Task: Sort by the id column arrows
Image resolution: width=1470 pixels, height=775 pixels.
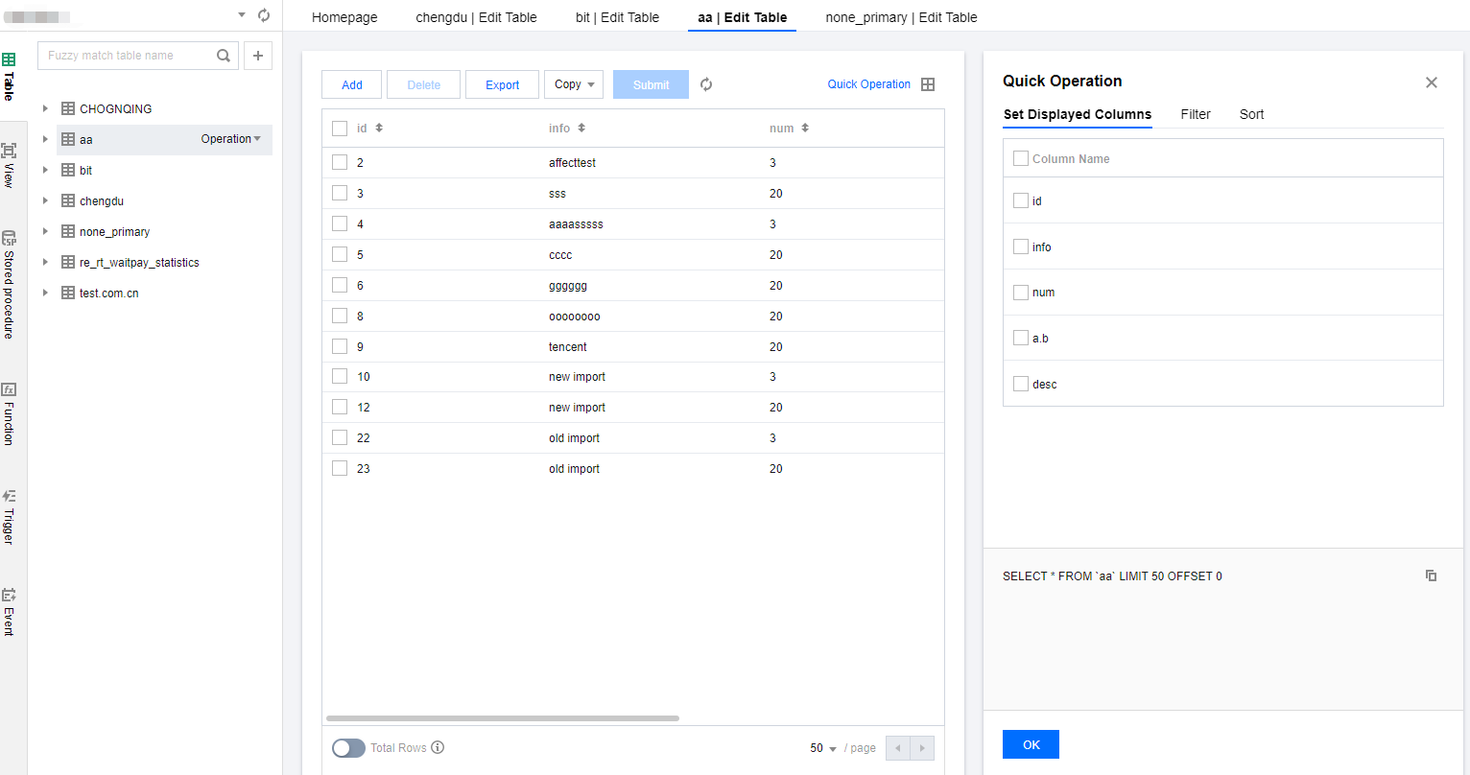Action: tap(379, 128)
